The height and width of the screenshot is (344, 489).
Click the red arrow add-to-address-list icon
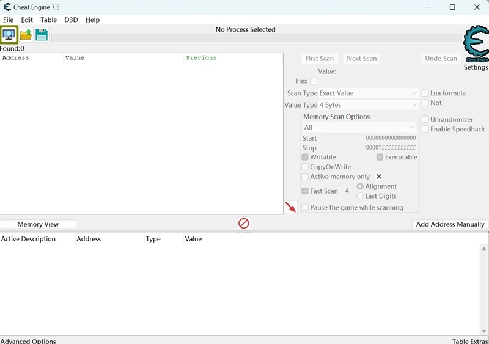[x=291, y=207]
